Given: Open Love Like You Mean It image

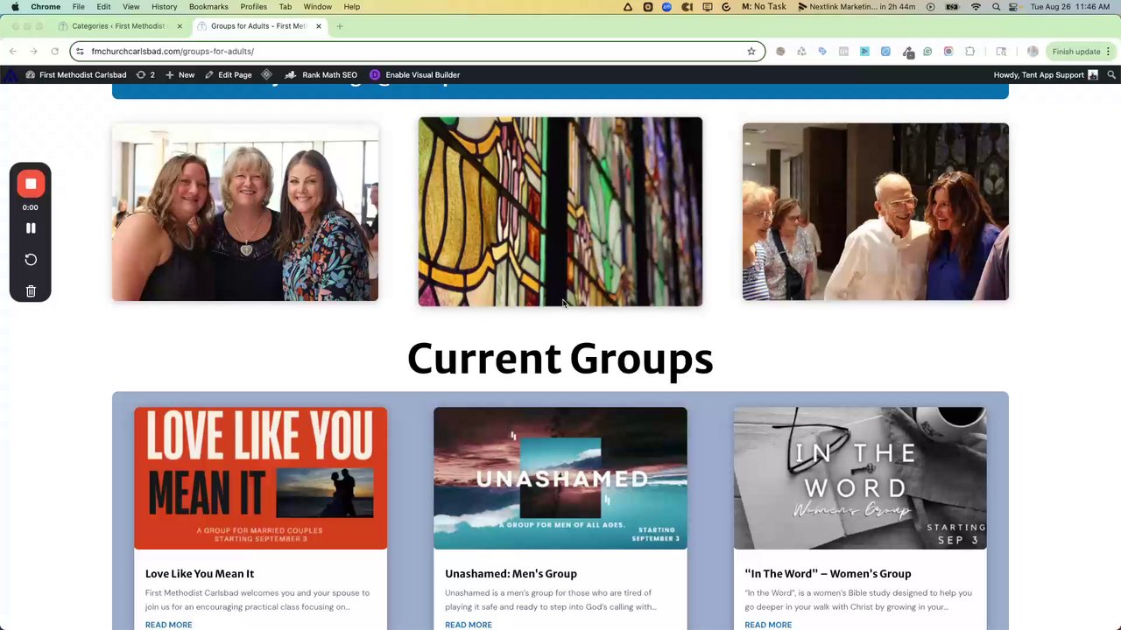Looking at the screenshot, I should [260, 479].
